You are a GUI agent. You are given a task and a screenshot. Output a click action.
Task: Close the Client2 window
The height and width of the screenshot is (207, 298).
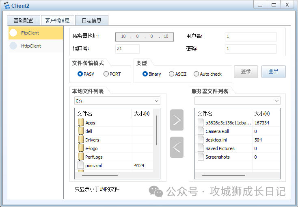(x=287, y=5)
